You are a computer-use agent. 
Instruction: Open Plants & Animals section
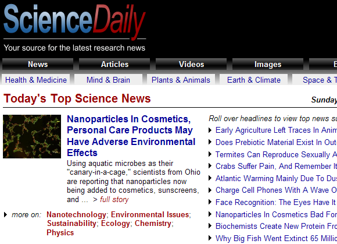pyautogui.click(x=181, y=80)
